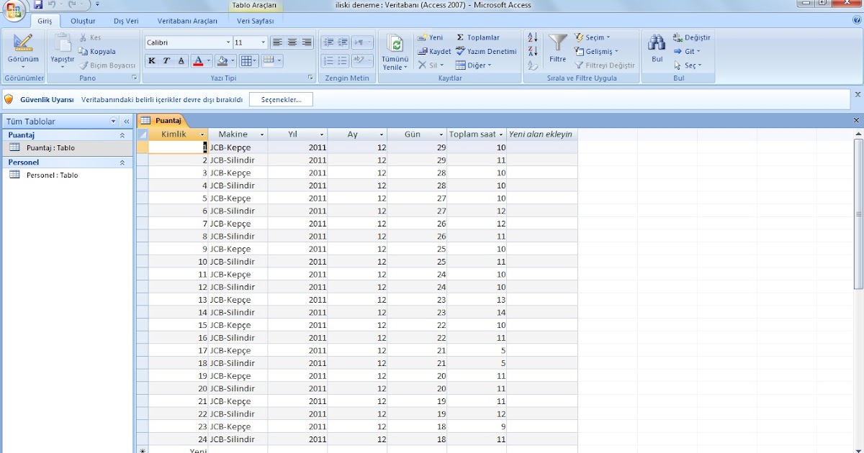Click the Bul binoculars find icon

657,42
